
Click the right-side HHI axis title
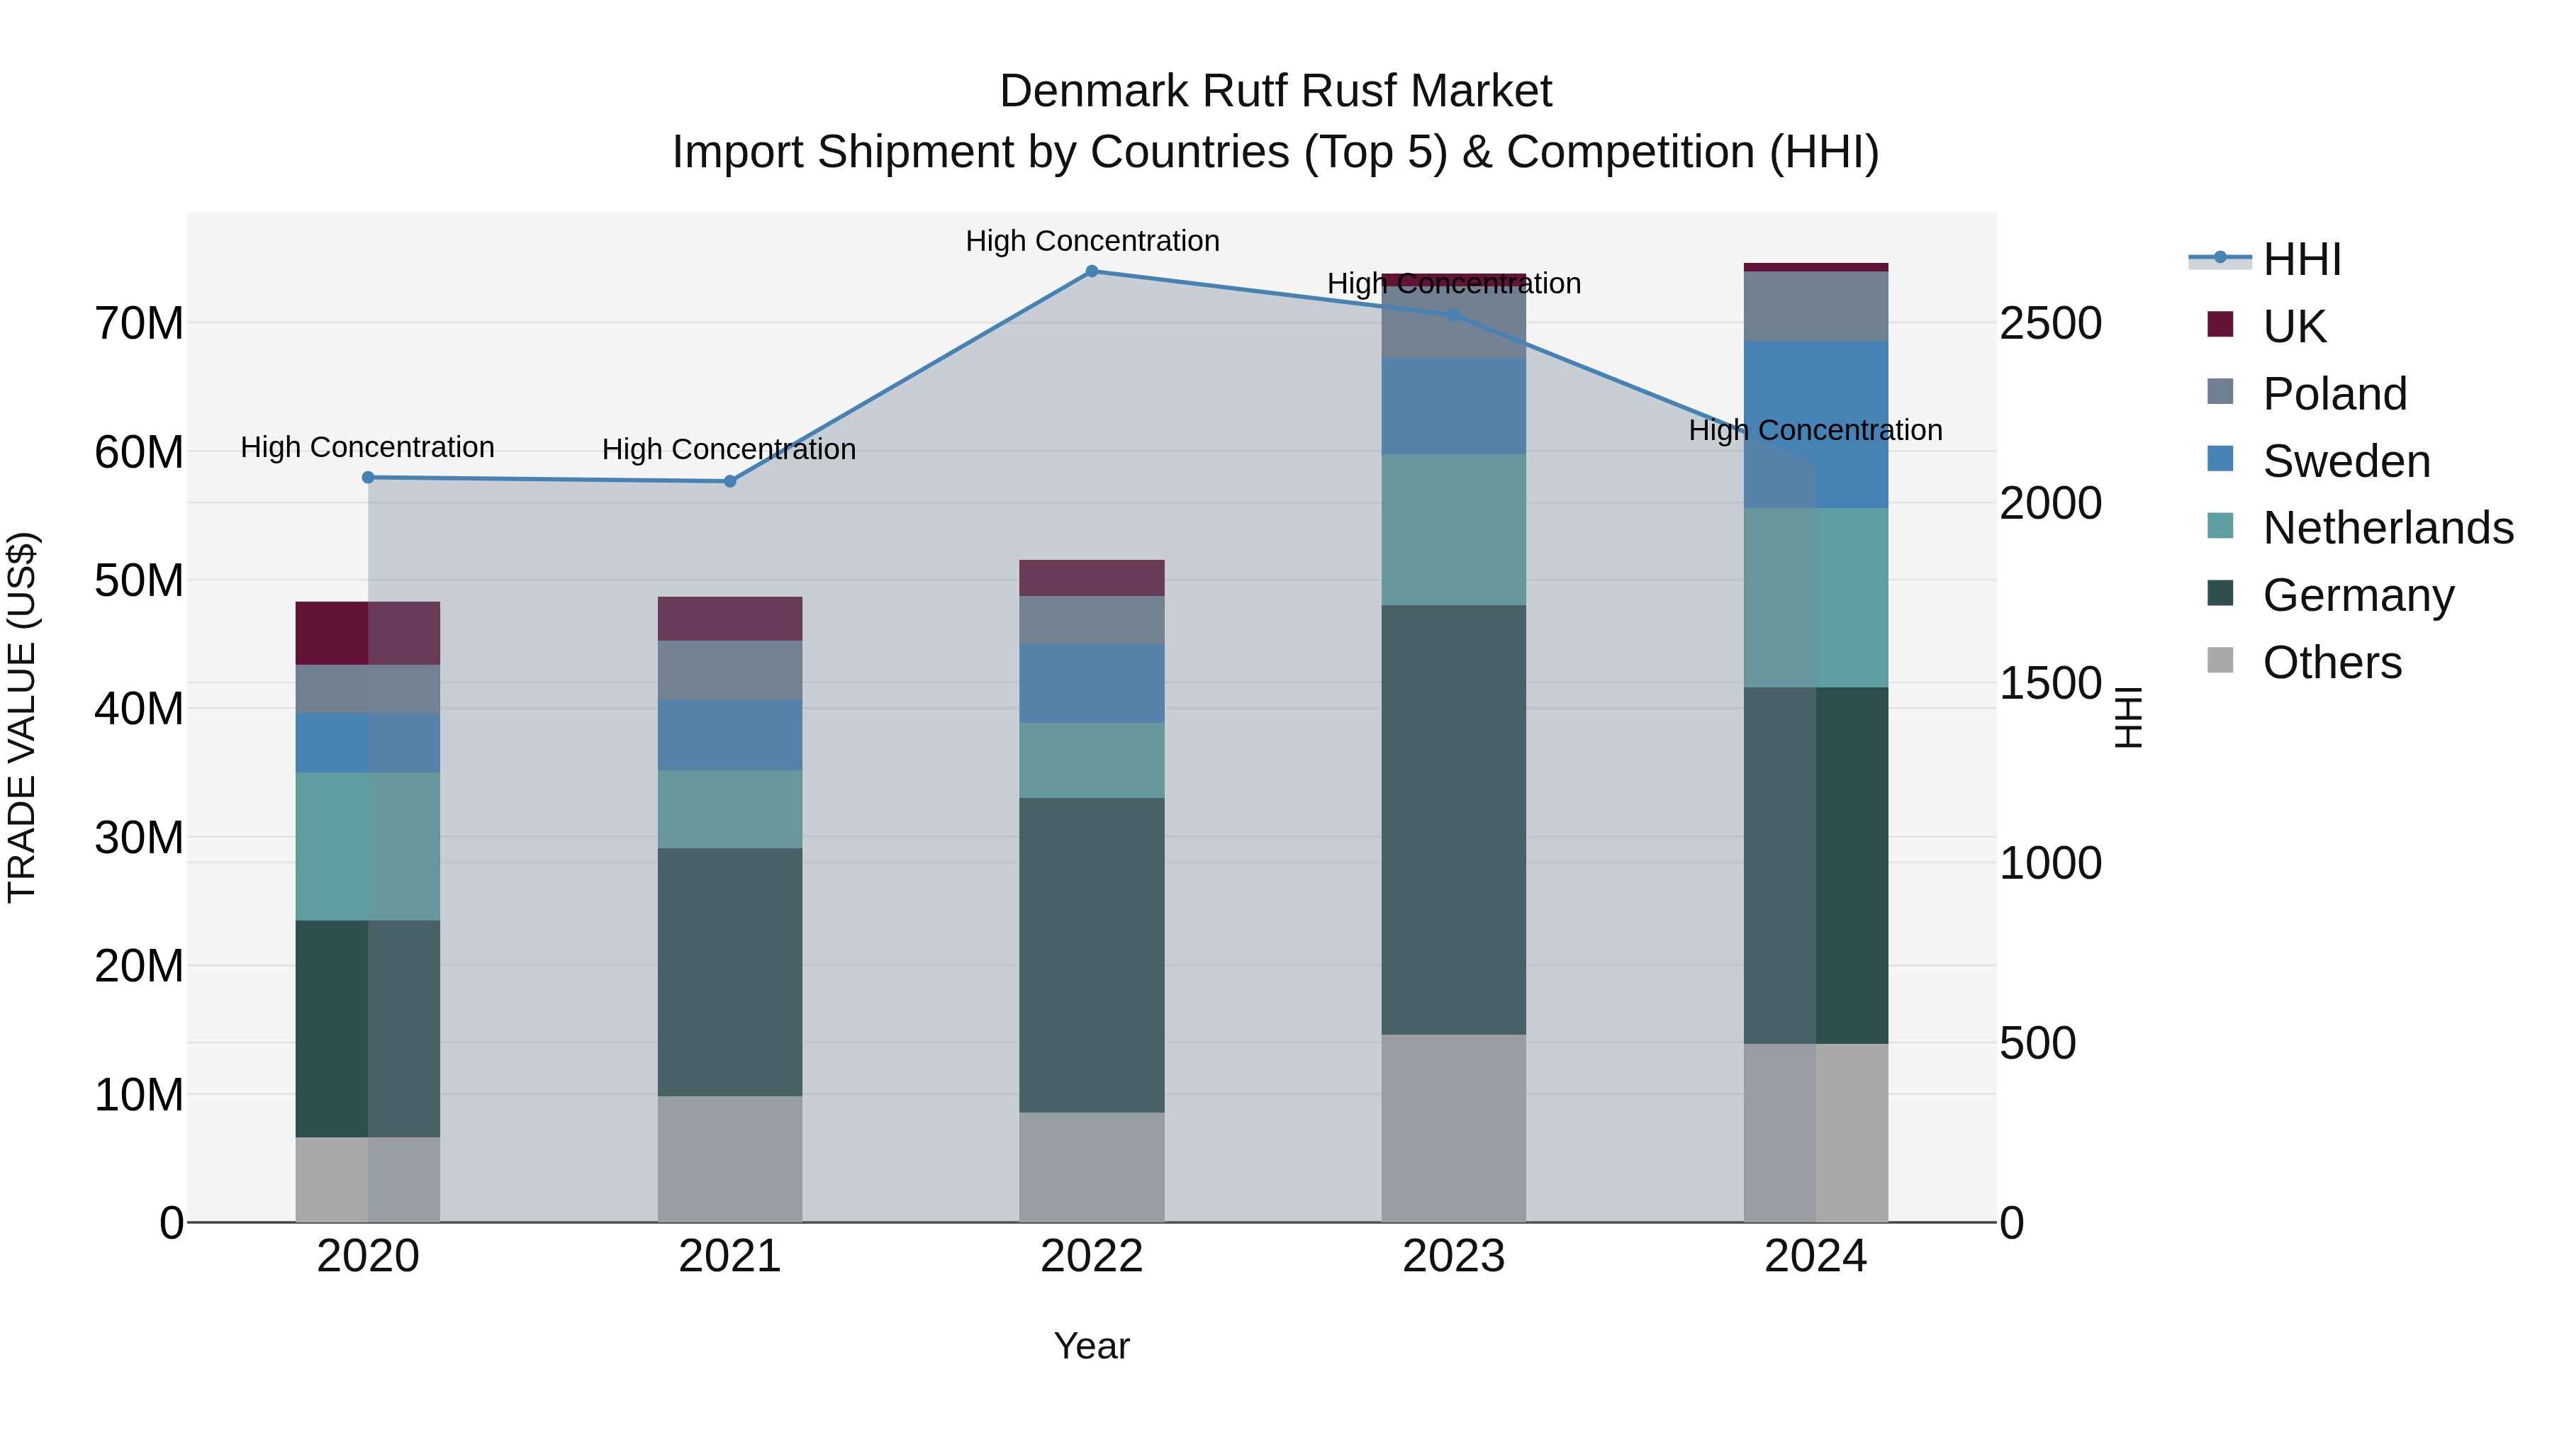tap(2128, 717)
